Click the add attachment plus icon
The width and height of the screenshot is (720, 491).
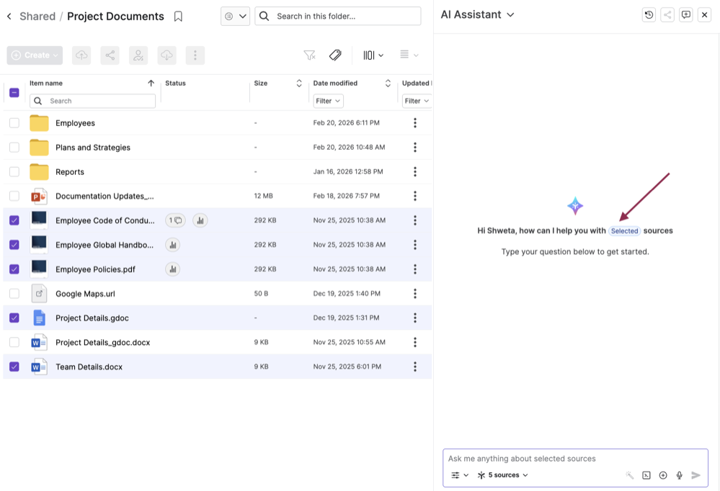(x=663, y=475)
